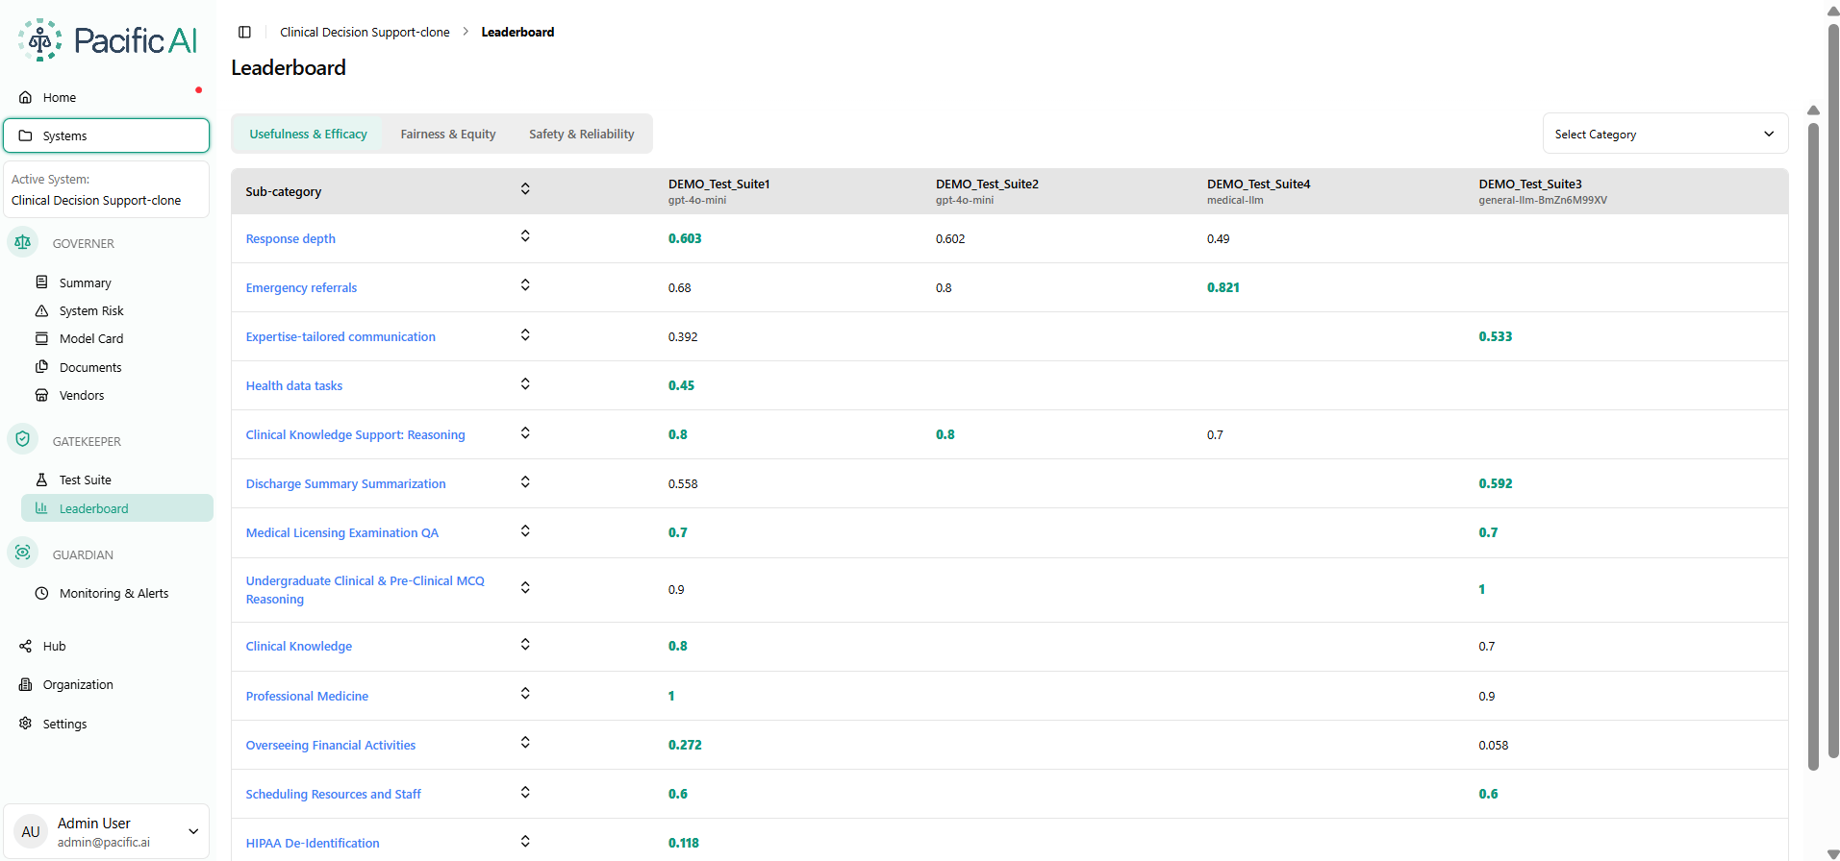1840x861 pixels.
Task: Open the Health data tasks link
Action: point(293,385)
